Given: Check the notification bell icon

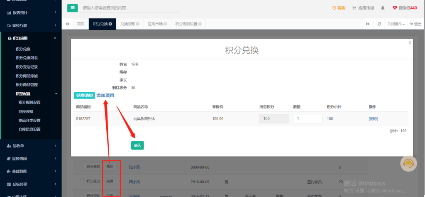Looking at the screenshot, I should (383, 8).
